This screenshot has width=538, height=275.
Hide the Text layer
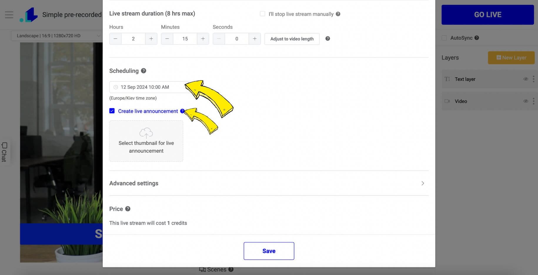tap(526, 79)
